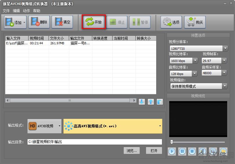This screenshot has height=164, width=235.
Task: Expand the 视频缩放 保持原视频模式 dropdown
Action: click(x=225, y=86)
